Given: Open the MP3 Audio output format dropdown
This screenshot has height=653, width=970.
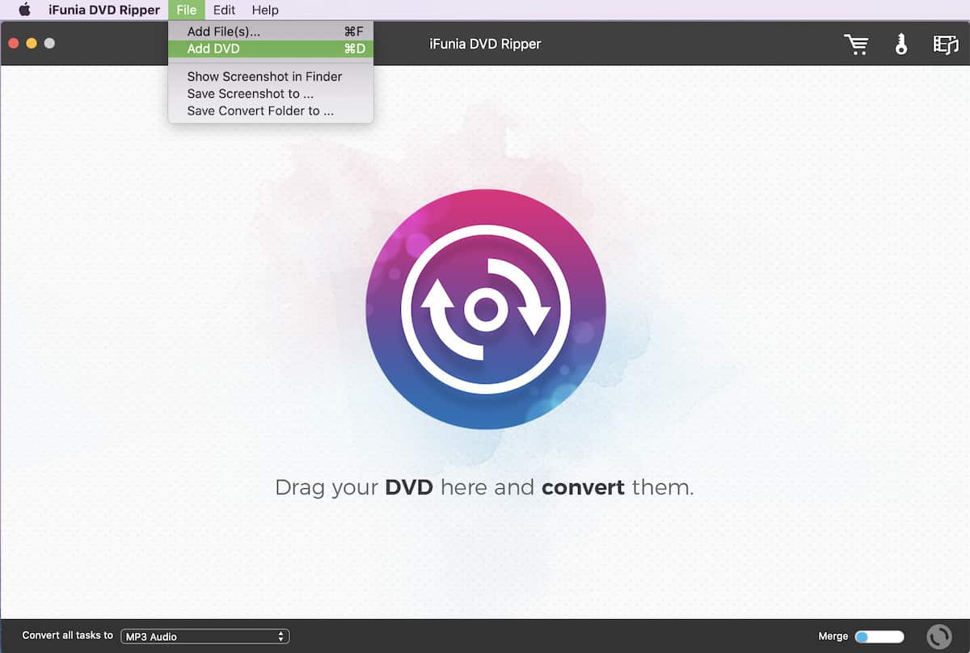Looking at the screenshot, I should tap(205, 637).
